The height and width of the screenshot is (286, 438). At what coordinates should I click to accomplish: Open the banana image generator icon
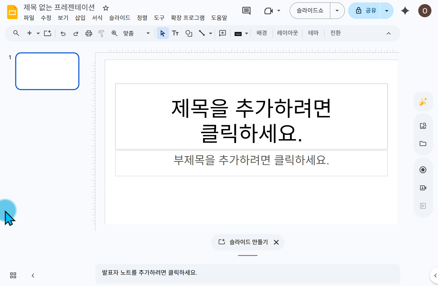[423, 101]
